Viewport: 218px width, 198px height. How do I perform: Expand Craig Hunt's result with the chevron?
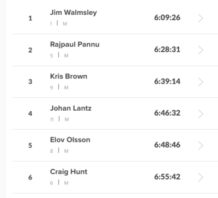[201, 177]
